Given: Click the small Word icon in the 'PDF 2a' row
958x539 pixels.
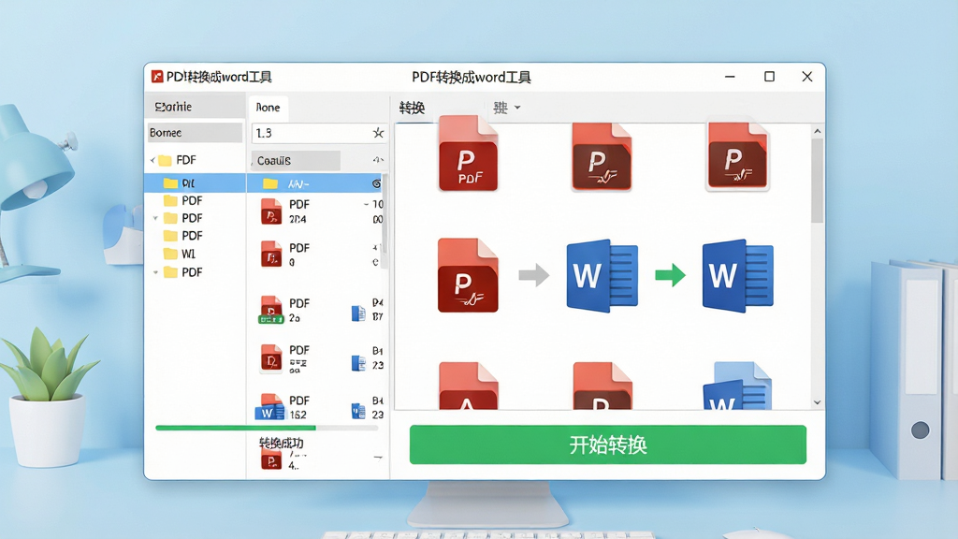Looking at the screenshot, I should tap(358, 313).
